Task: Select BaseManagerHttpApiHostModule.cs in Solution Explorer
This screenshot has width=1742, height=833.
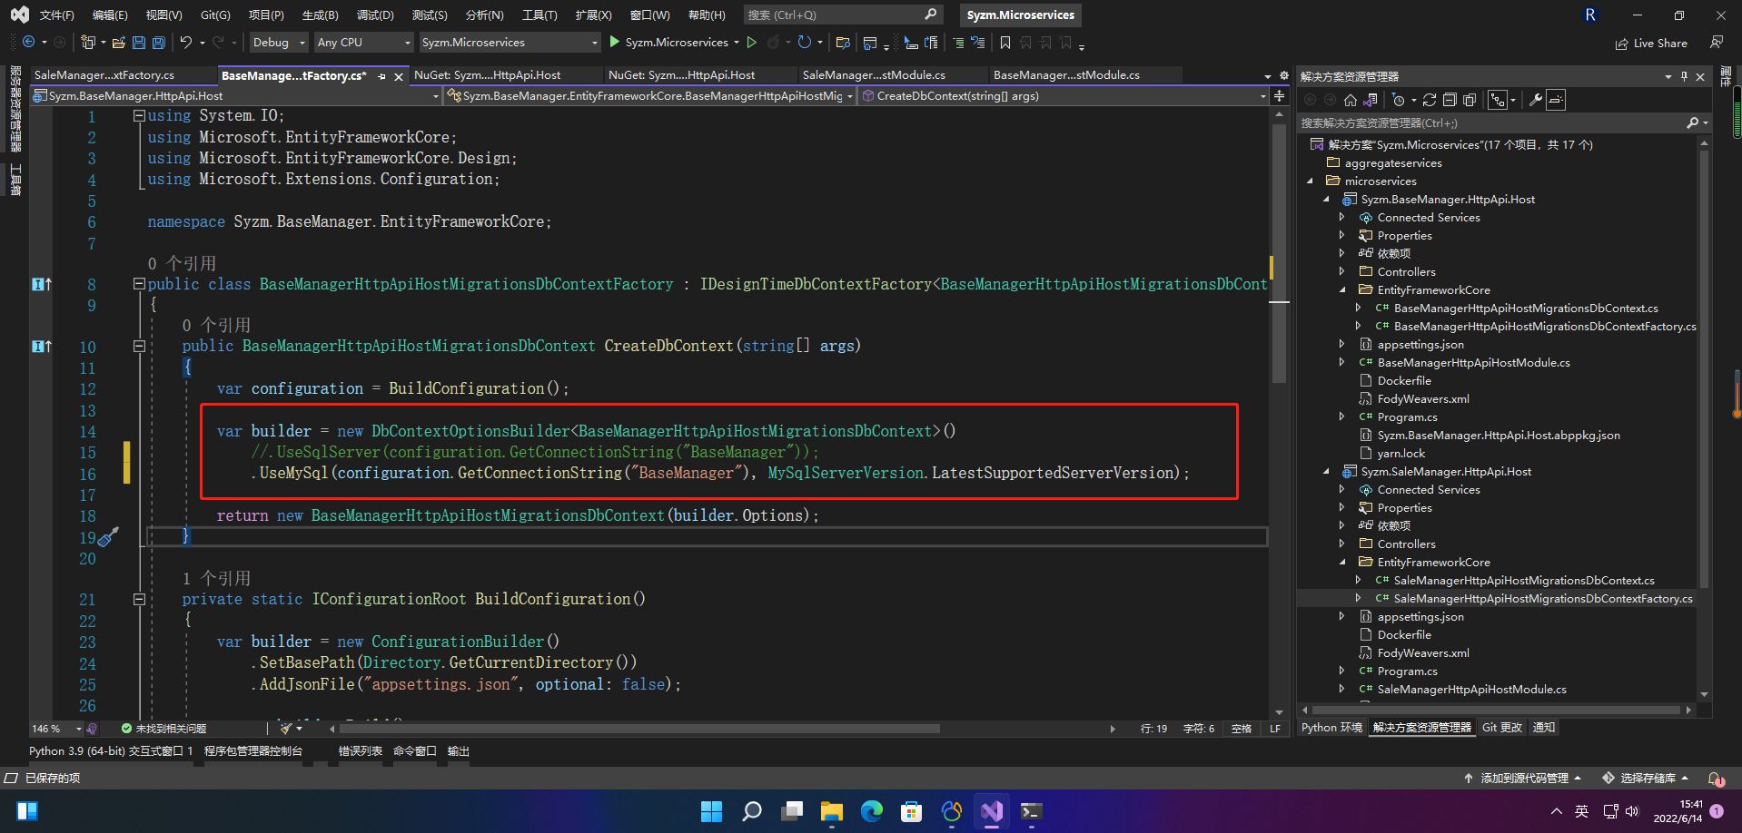Action: click(1473, 362)
